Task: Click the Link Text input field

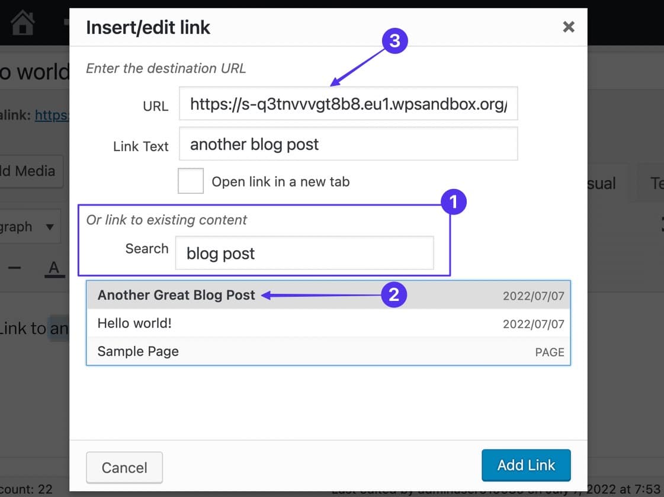Action: tap(348, 144)
